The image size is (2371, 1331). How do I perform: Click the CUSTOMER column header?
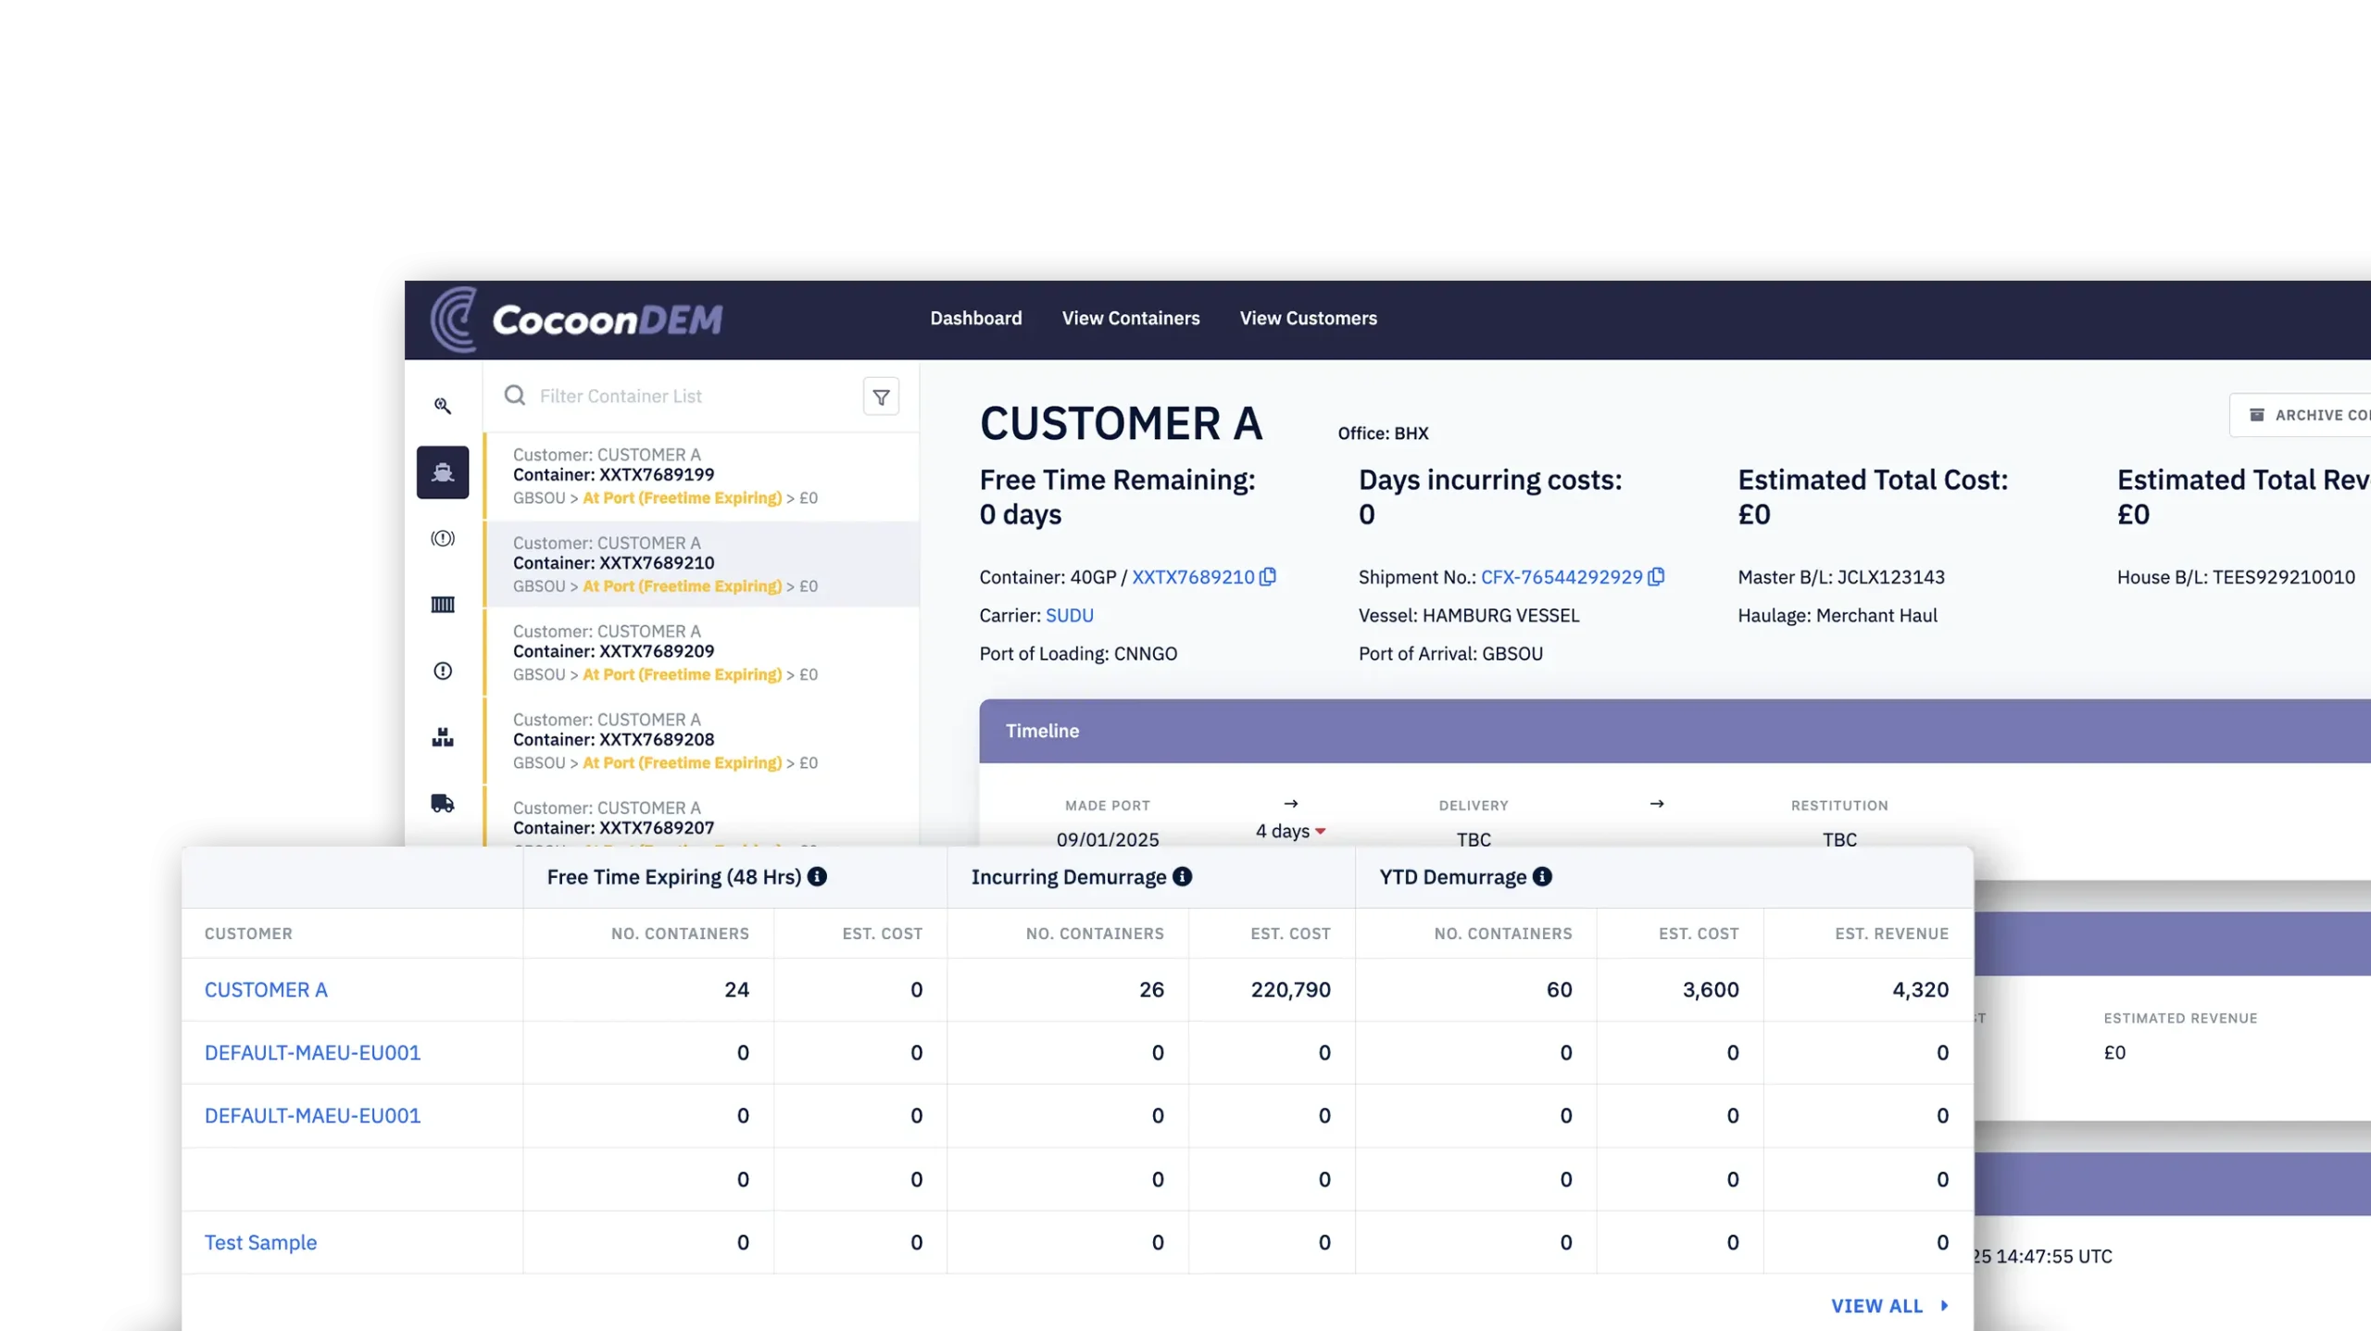click(248, 933)
